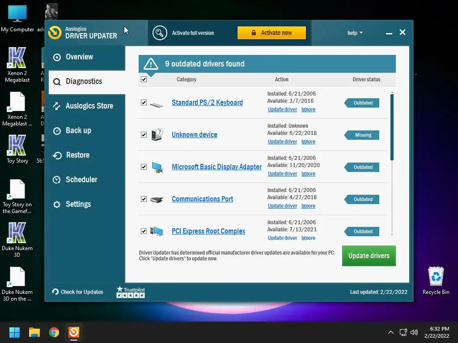This screenshot has width=458, height=343.
Task: Uncheck the Communications Port checkbox
Action: coord(144,199)
